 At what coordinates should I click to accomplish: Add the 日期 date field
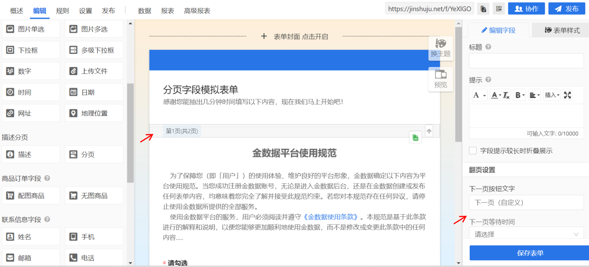click(x=94, y=92)
